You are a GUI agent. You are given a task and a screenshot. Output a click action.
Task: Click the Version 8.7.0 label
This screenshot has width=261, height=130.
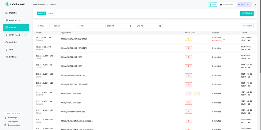pyautogui.click(x=13, y=114)
